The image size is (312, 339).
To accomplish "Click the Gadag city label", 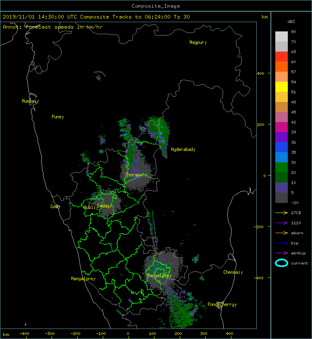I will 104,206.
